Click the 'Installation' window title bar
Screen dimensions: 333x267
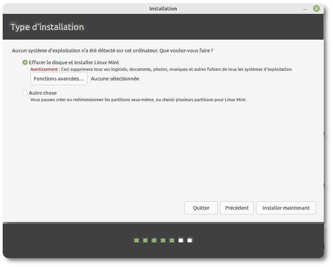point(163,8)
